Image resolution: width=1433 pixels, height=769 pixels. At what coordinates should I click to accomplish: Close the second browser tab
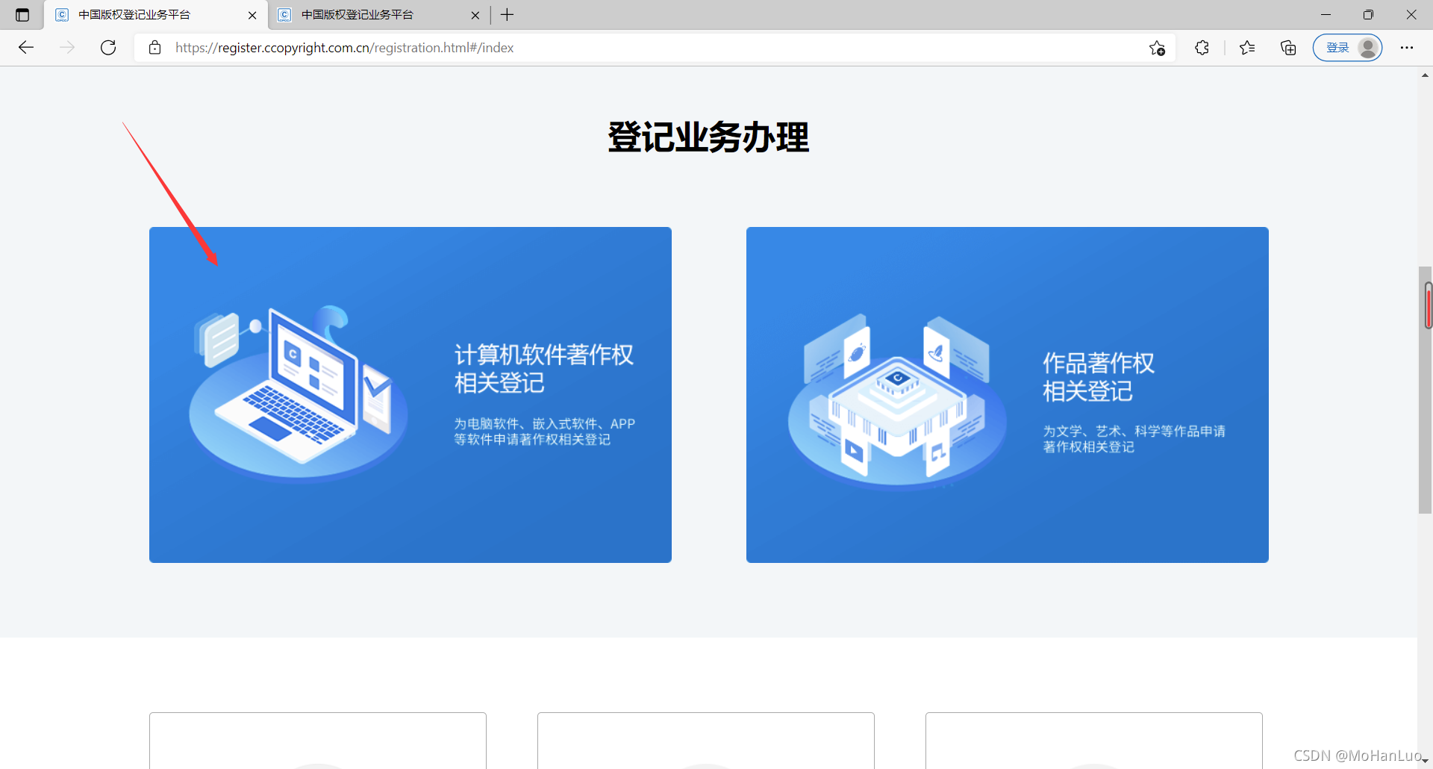pos(475,15)
